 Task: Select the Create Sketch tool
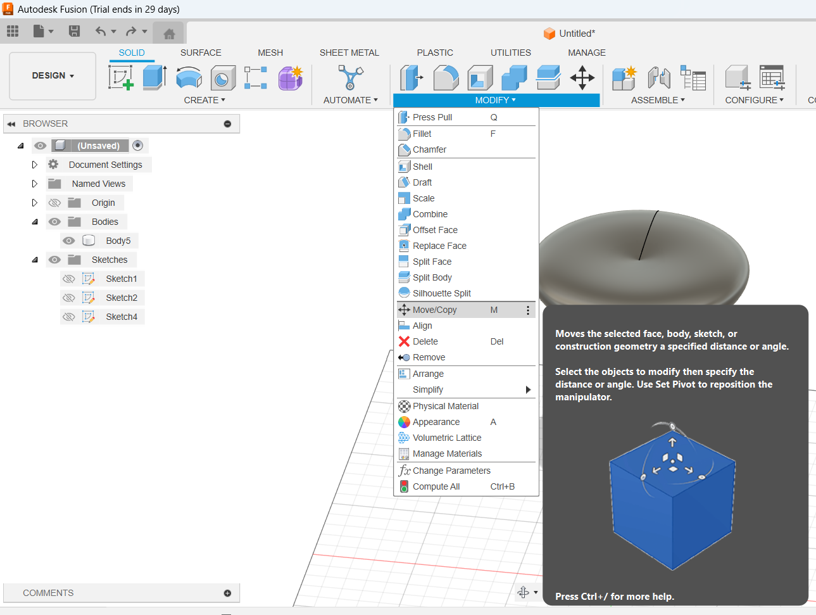click(x=121, y=78)
